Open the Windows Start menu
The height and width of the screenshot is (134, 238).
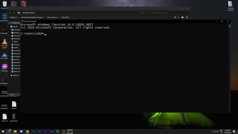pos(3,131)
